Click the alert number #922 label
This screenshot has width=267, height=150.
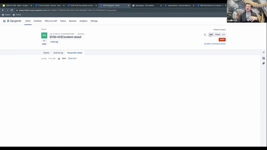pyautogui.click(x=44, y=44)
